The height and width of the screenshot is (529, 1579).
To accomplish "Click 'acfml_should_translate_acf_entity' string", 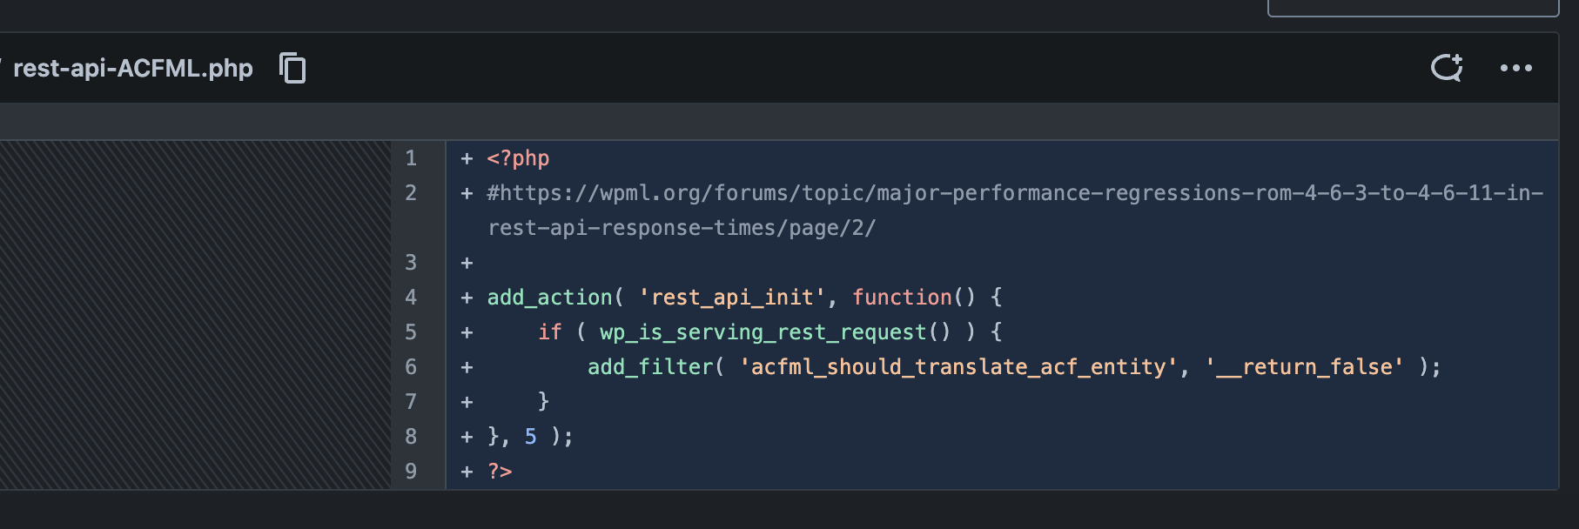I will pyautogui.click(x=957, y=367).
